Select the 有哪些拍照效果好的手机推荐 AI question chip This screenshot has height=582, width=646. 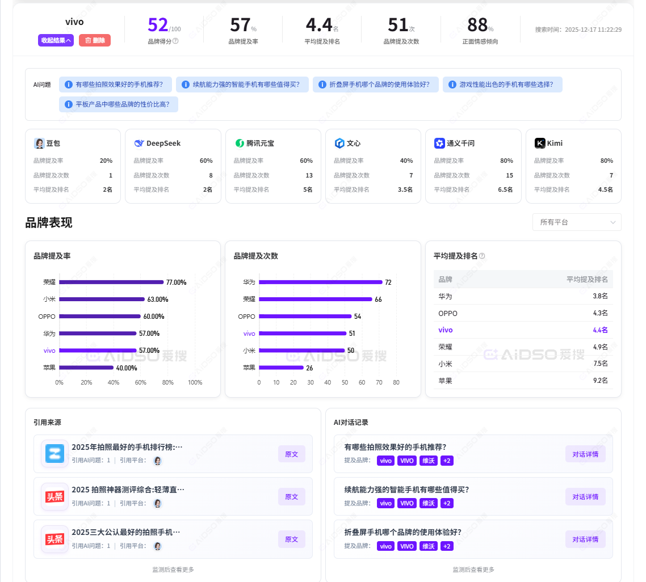[116, 85]
